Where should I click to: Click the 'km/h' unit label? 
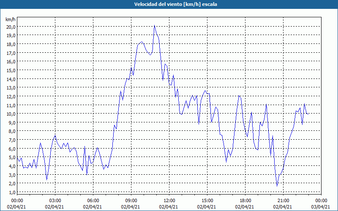(x=11, y=19)
